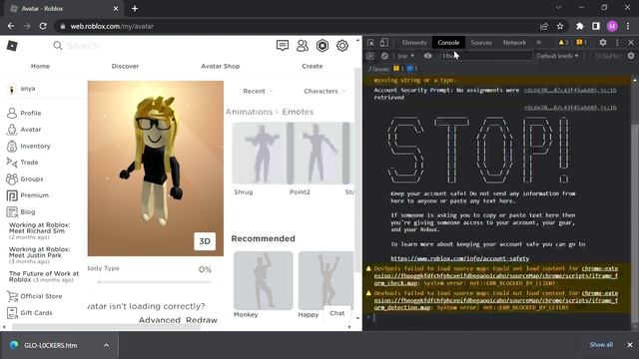Adjust the Body Type slider

(x=154, y=281)
